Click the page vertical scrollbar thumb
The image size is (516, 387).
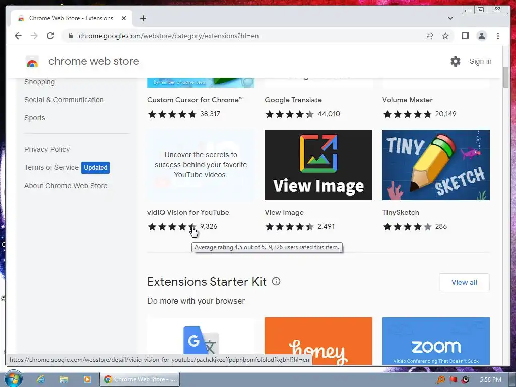[x=506, y=77]
